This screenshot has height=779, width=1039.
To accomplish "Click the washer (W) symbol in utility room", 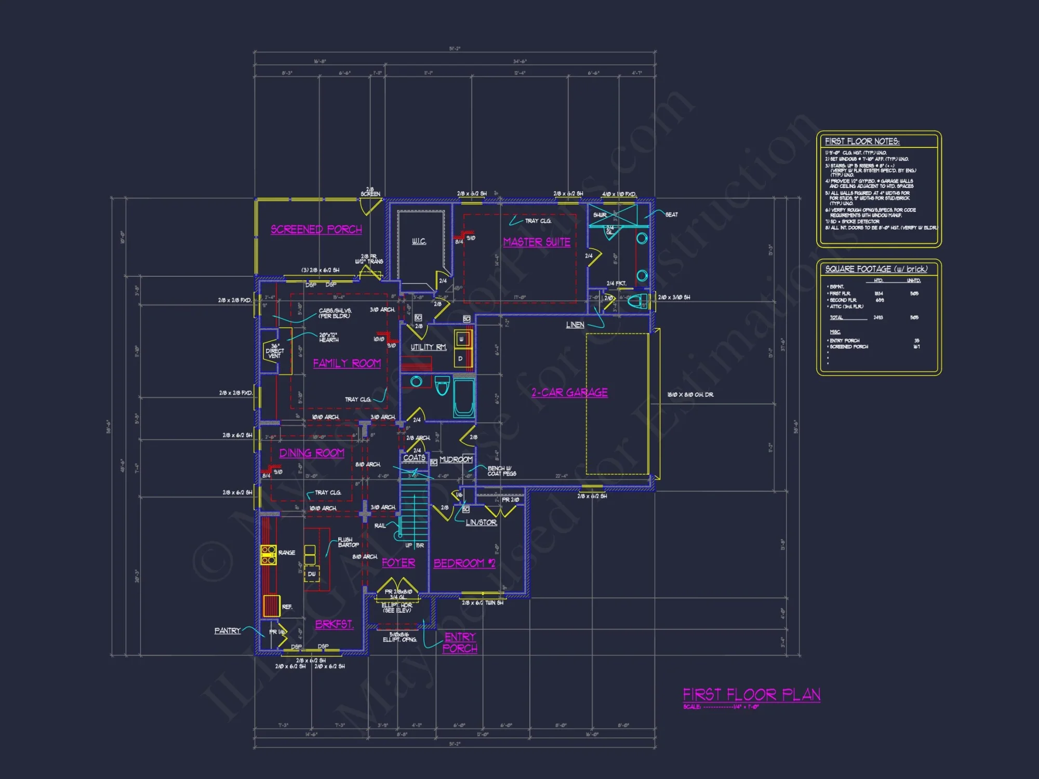I will [461, 340].
